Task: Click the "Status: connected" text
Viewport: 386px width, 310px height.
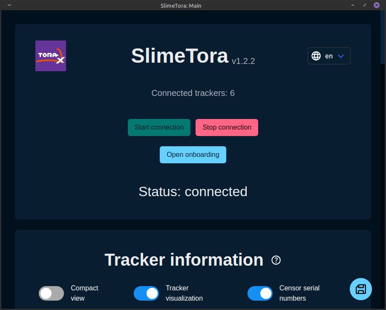Action: click(193, 191)
